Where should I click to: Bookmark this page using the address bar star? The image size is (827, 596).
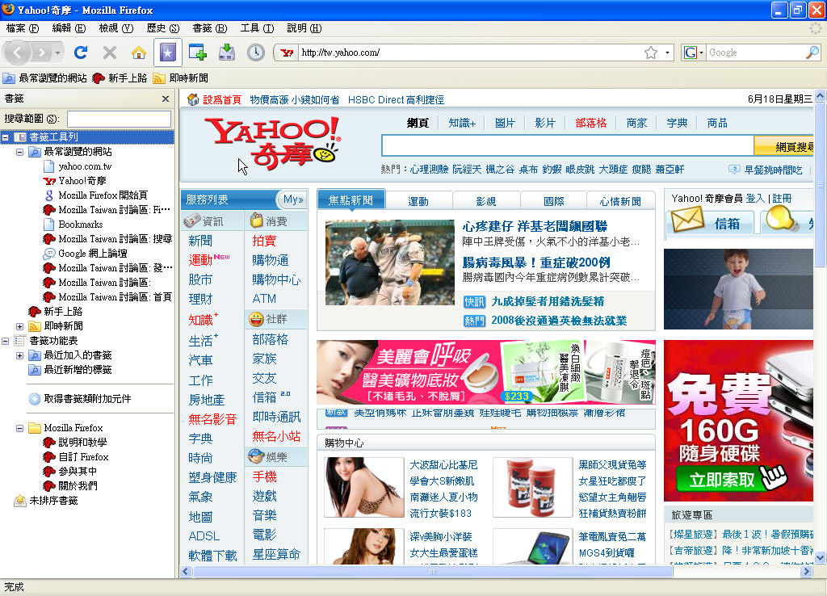650,52
